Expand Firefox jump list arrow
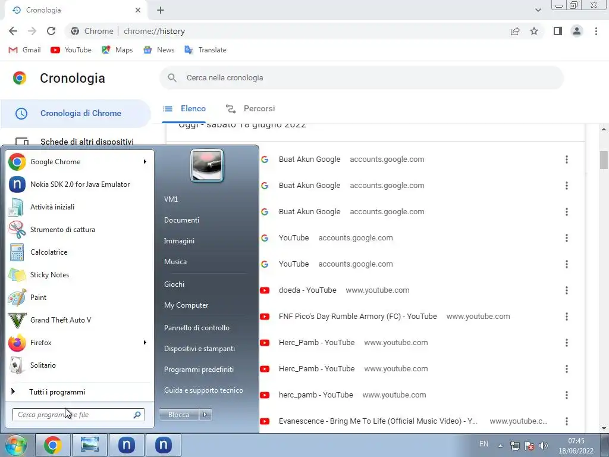Image resolution: width=609 pixels, height=457 pixels. (x=145, y=342)
